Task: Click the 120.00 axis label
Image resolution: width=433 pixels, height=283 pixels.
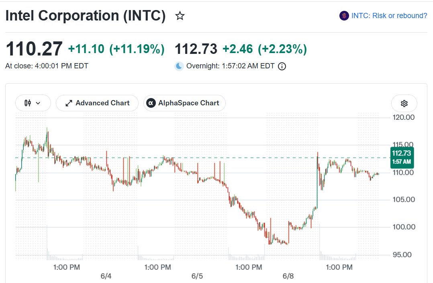Action: click(x=403, y=117)
